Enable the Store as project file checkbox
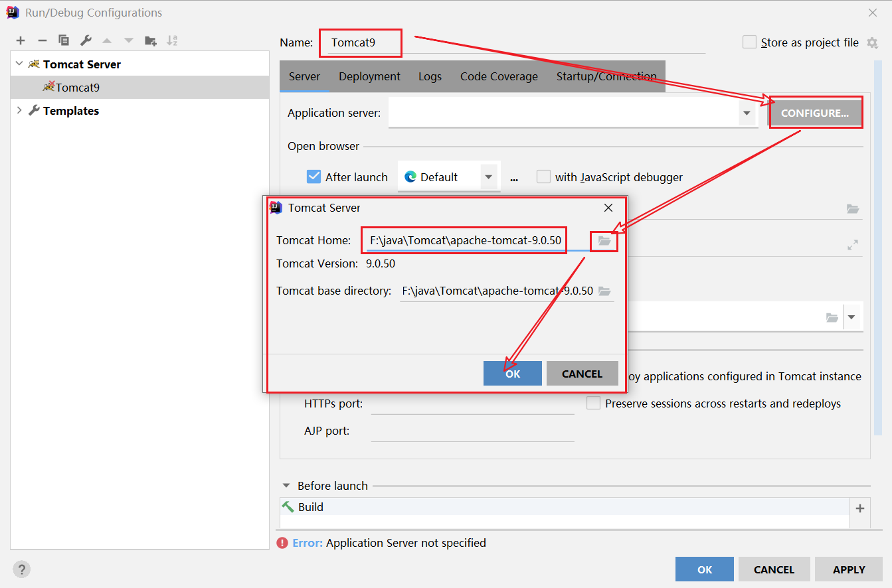 click(749, 42)
